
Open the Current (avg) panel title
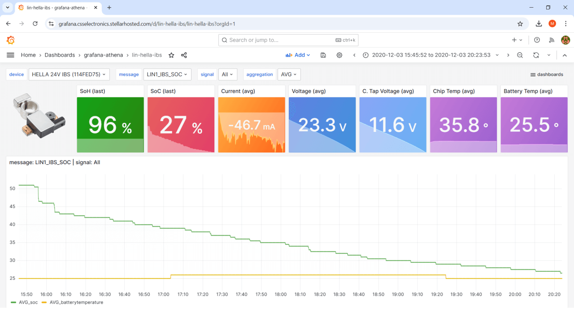click(238, 91)
